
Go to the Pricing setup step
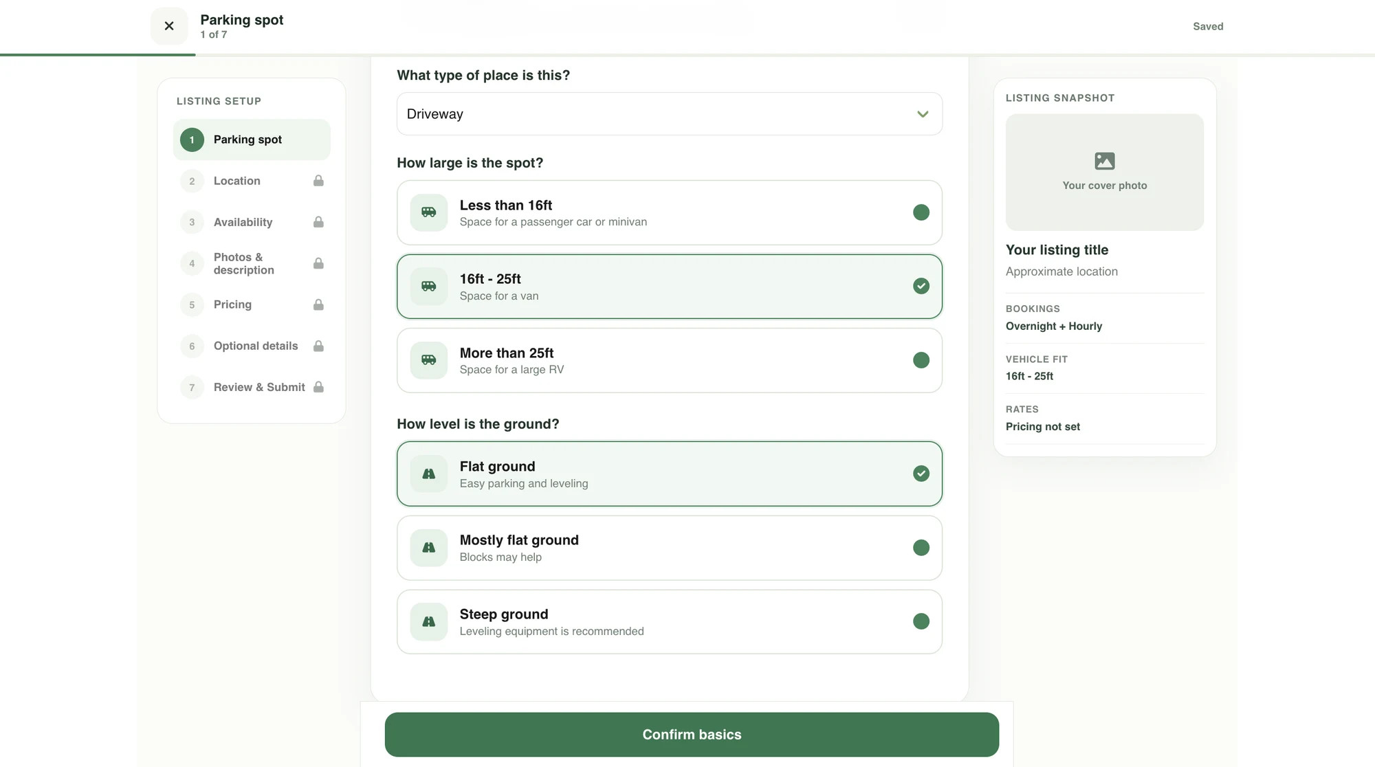pyautogui.click(x=252, y=304)
